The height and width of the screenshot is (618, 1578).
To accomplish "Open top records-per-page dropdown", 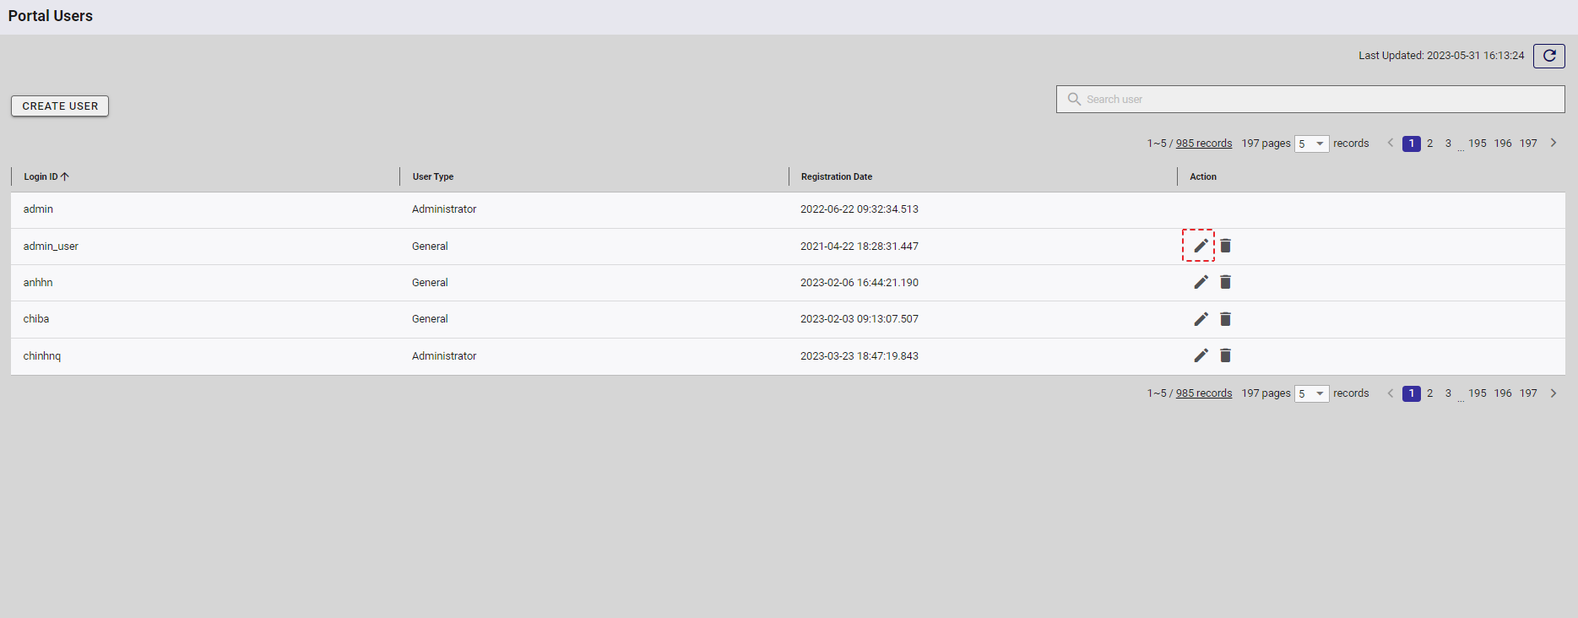I will (1311, 144).
